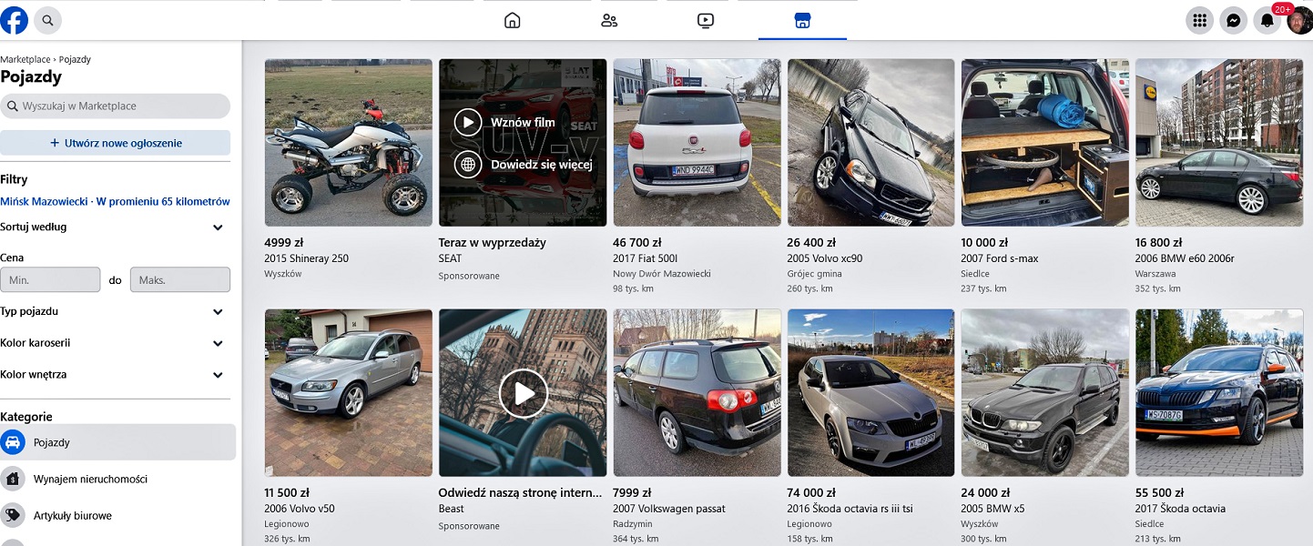Image resolution: width=1313 pixels, height=546 pixels.
Task: Open the 2006 BMW e60 listing photo
Action: coord(1219,143)
